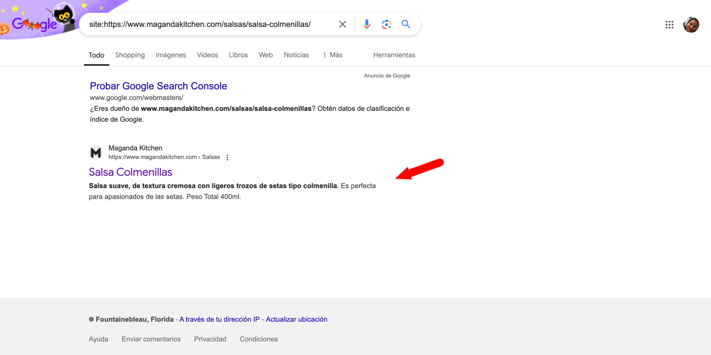Click the Actualizar ubicación link
The image size is (711, 355).
[296, 319]
